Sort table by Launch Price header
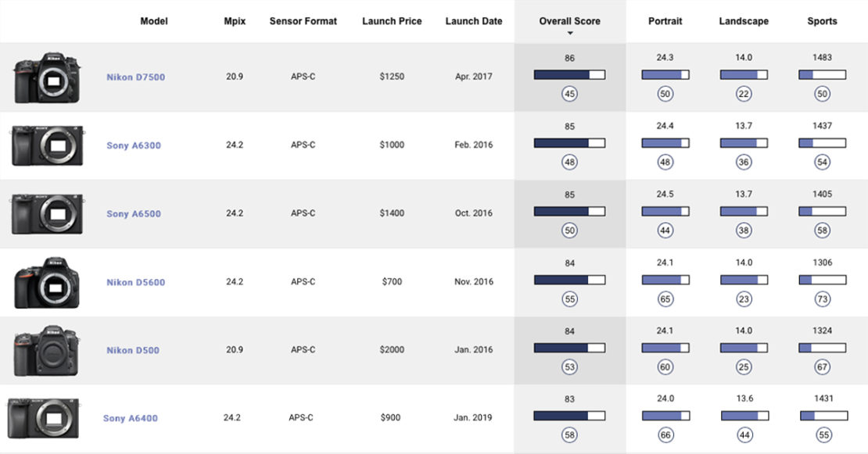This screenshot has width=868, height=454. 392,21
